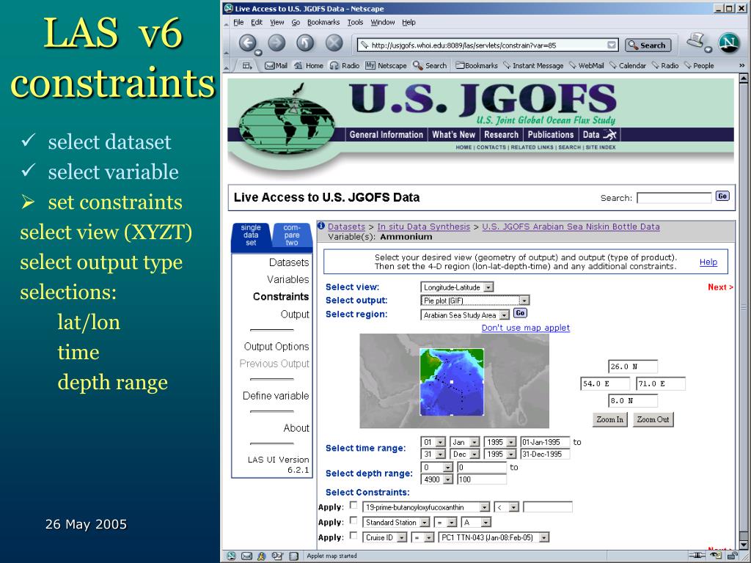The height and width of the screenshot is (563, 751).
Task: Click the Zoom In button
Action: pyautogui.click(x=609, y=419)
